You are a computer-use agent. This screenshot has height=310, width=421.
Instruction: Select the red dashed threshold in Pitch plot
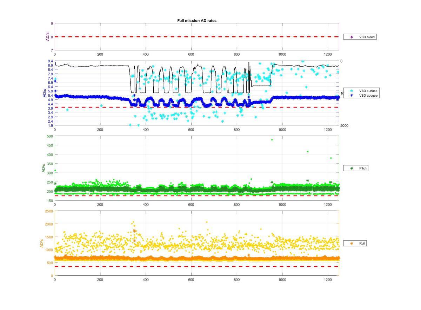196,196
